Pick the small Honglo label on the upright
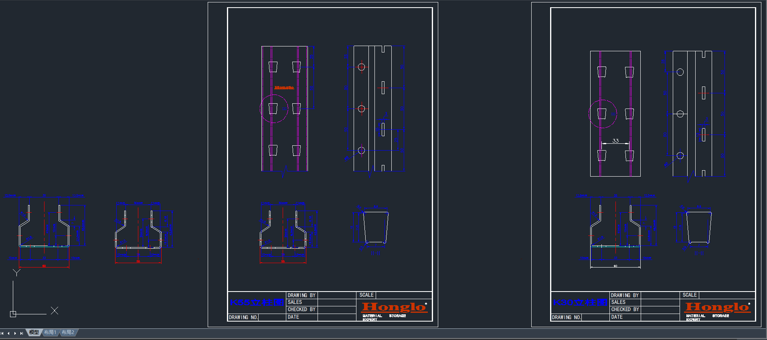Image resolution: width=767 pixels, height=340 pixels. (284, 87)
